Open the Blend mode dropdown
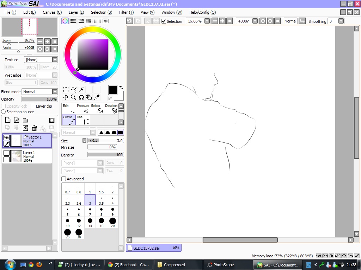 tap(55, 92)
